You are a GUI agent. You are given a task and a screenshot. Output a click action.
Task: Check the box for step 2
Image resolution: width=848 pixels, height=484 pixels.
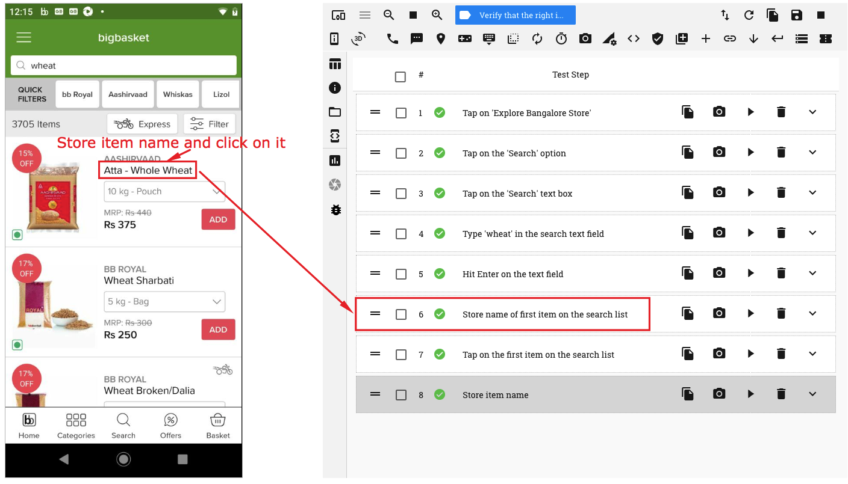[401, 153]
